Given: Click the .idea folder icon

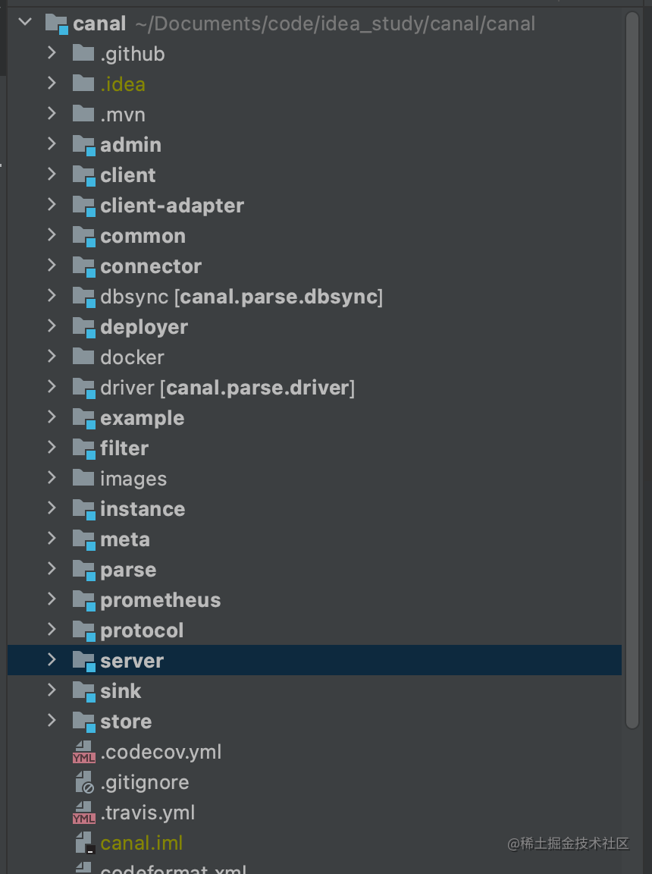Looking at the screenshot, I should pos(83,83).
